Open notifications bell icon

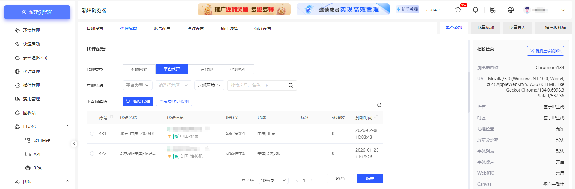pos(476,10)
